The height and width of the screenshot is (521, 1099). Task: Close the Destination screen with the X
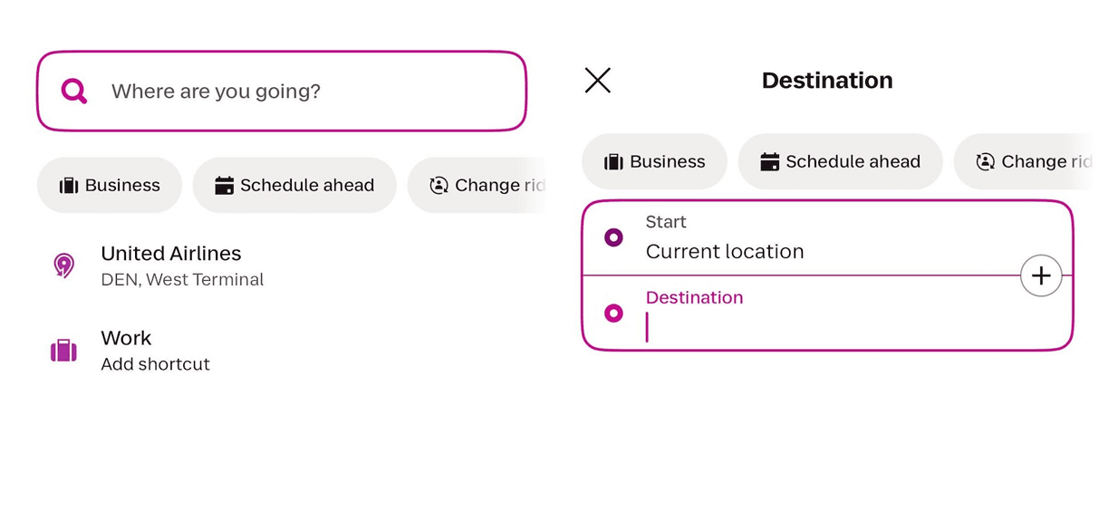pos(598,81)
